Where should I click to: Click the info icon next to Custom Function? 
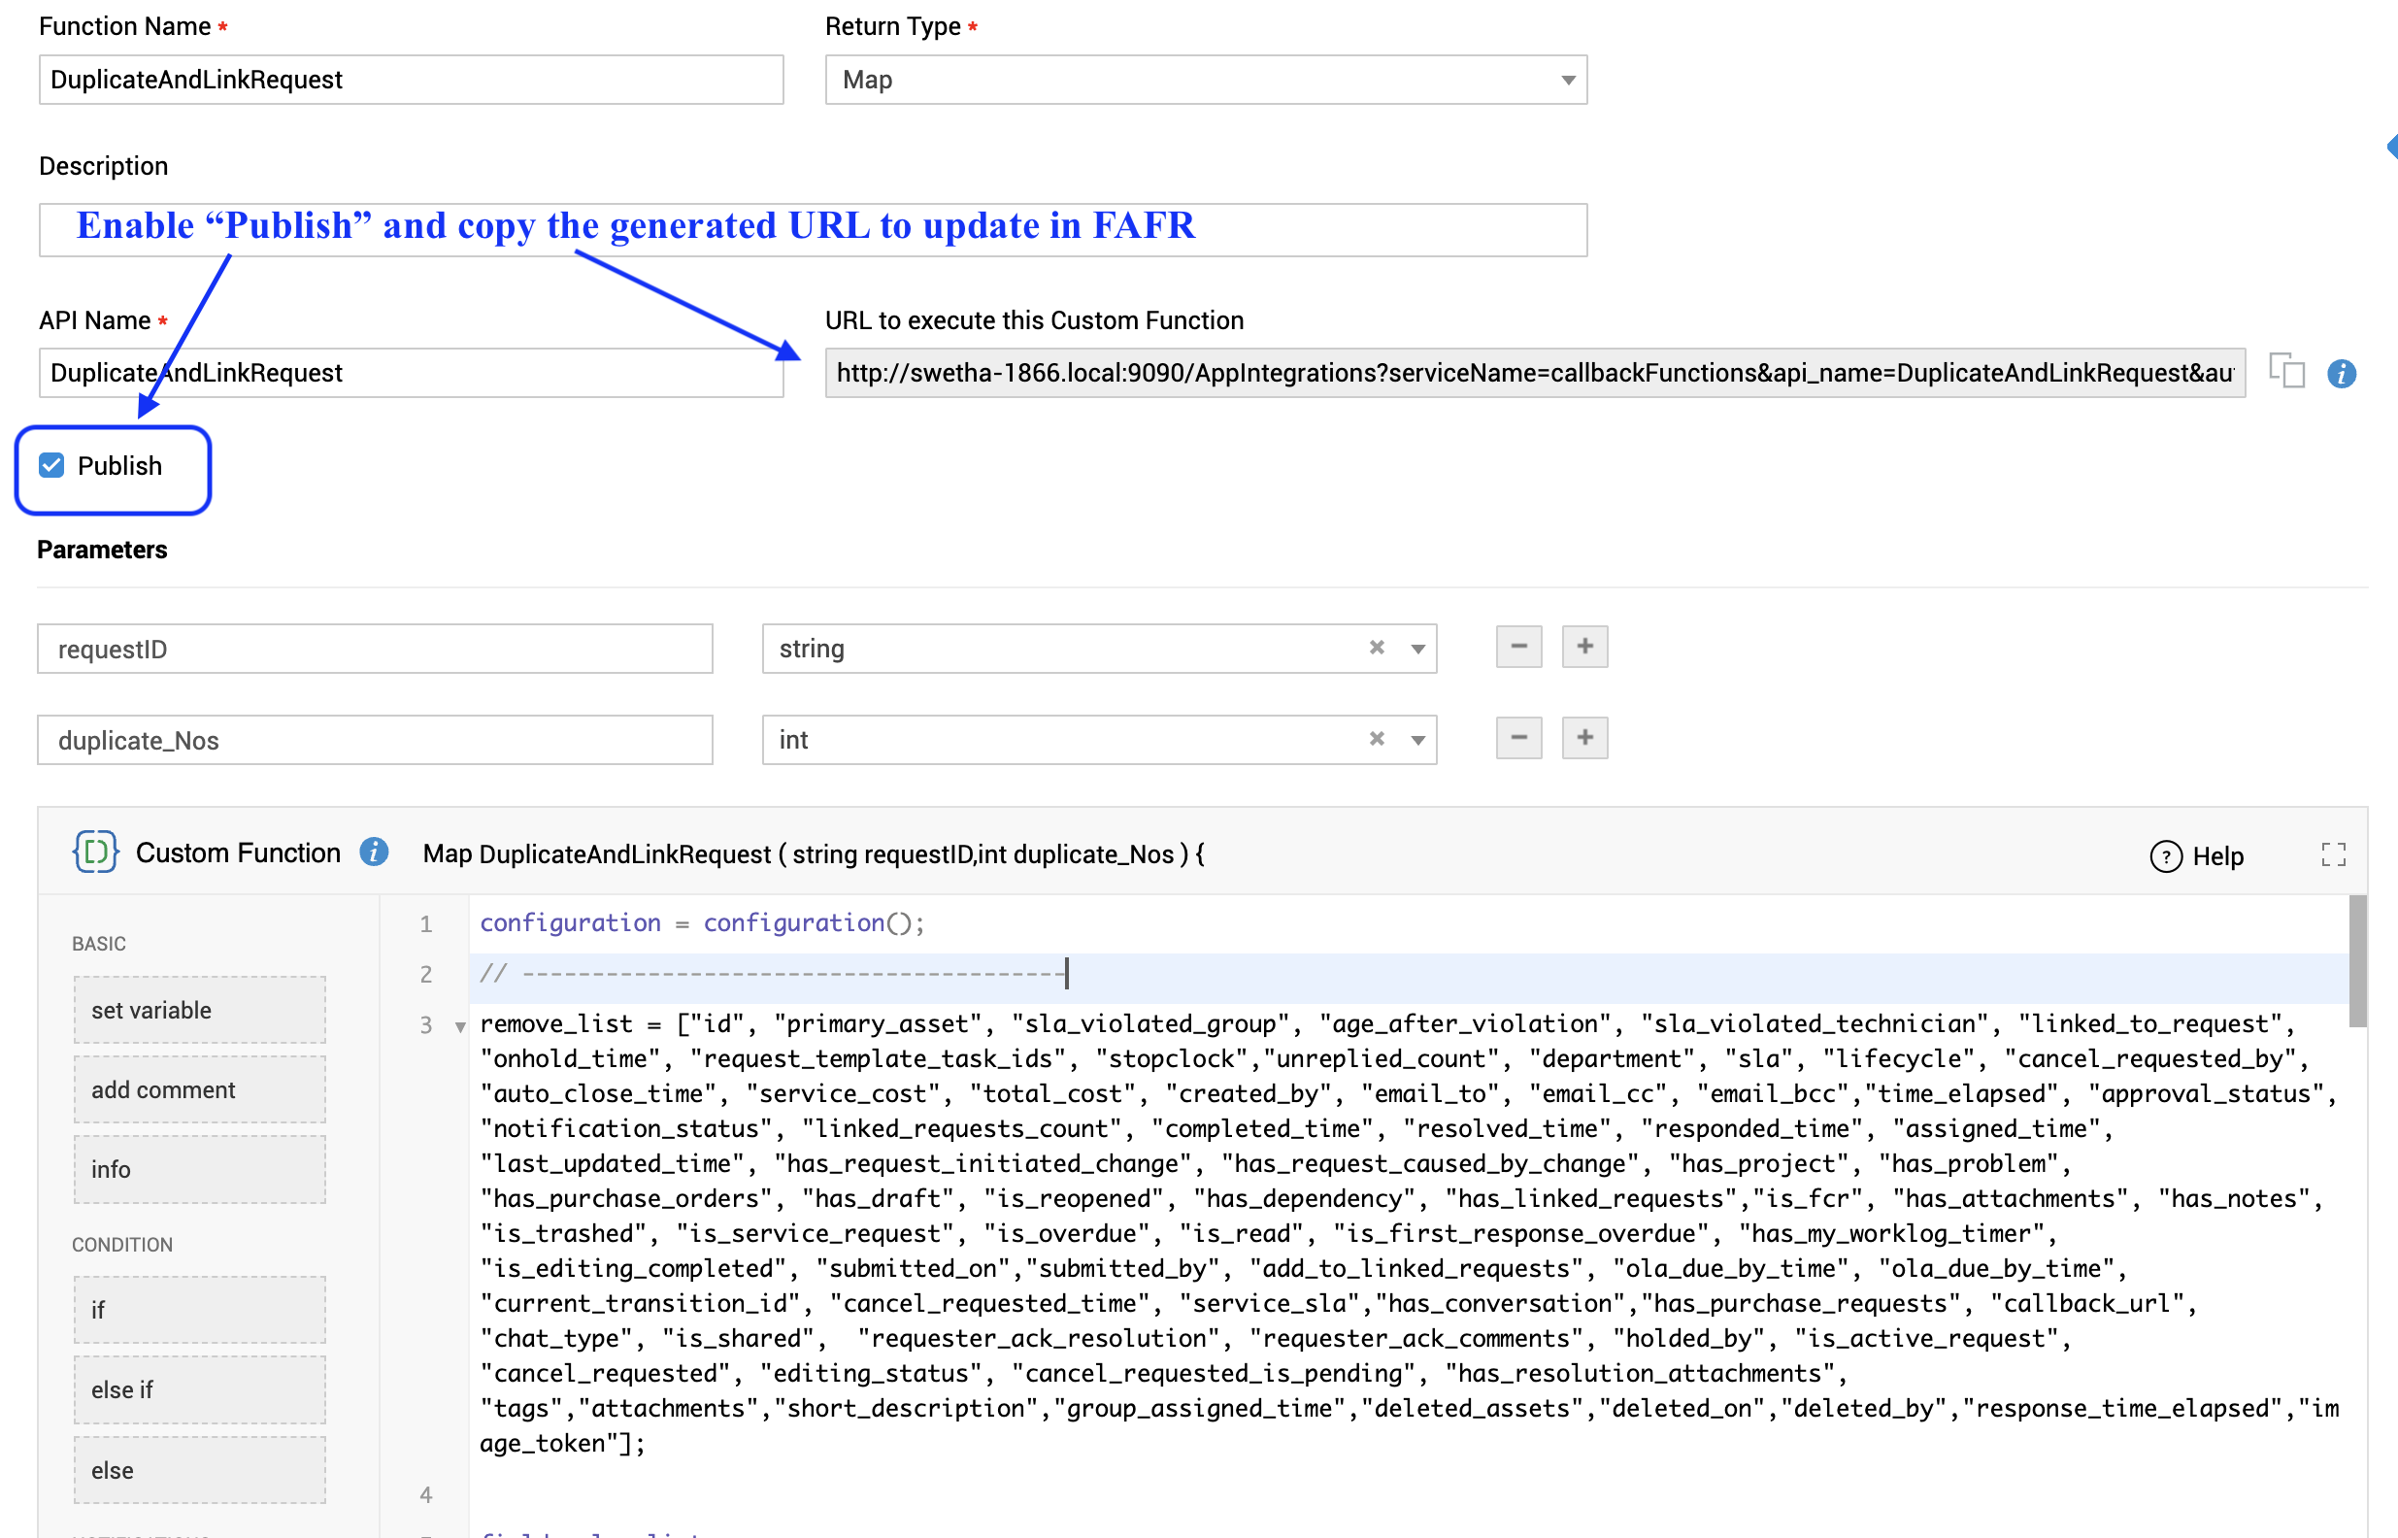pos(374,852)
